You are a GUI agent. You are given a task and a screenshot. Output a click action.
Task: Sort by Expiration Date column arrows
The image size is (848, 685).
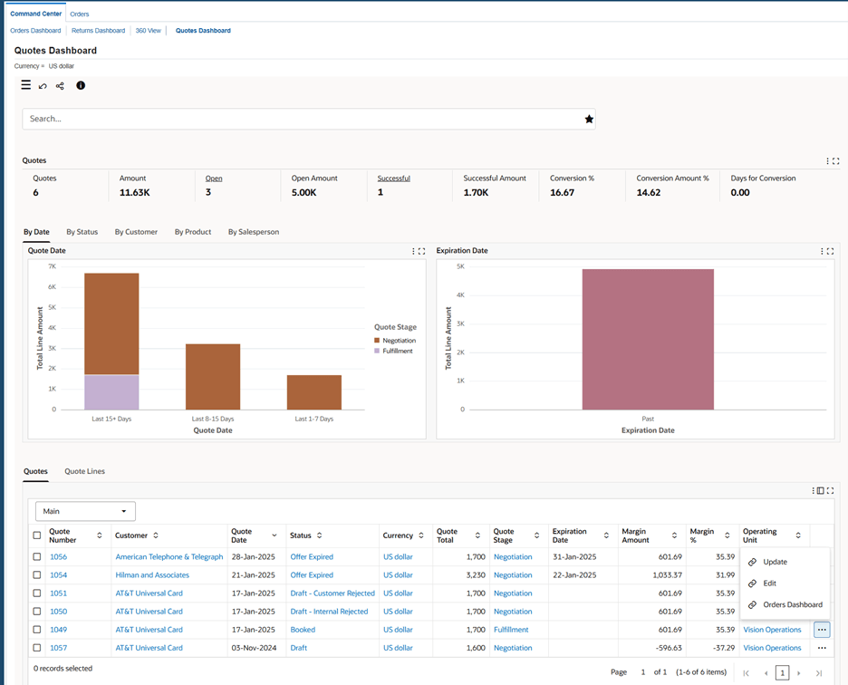(606, 535)
